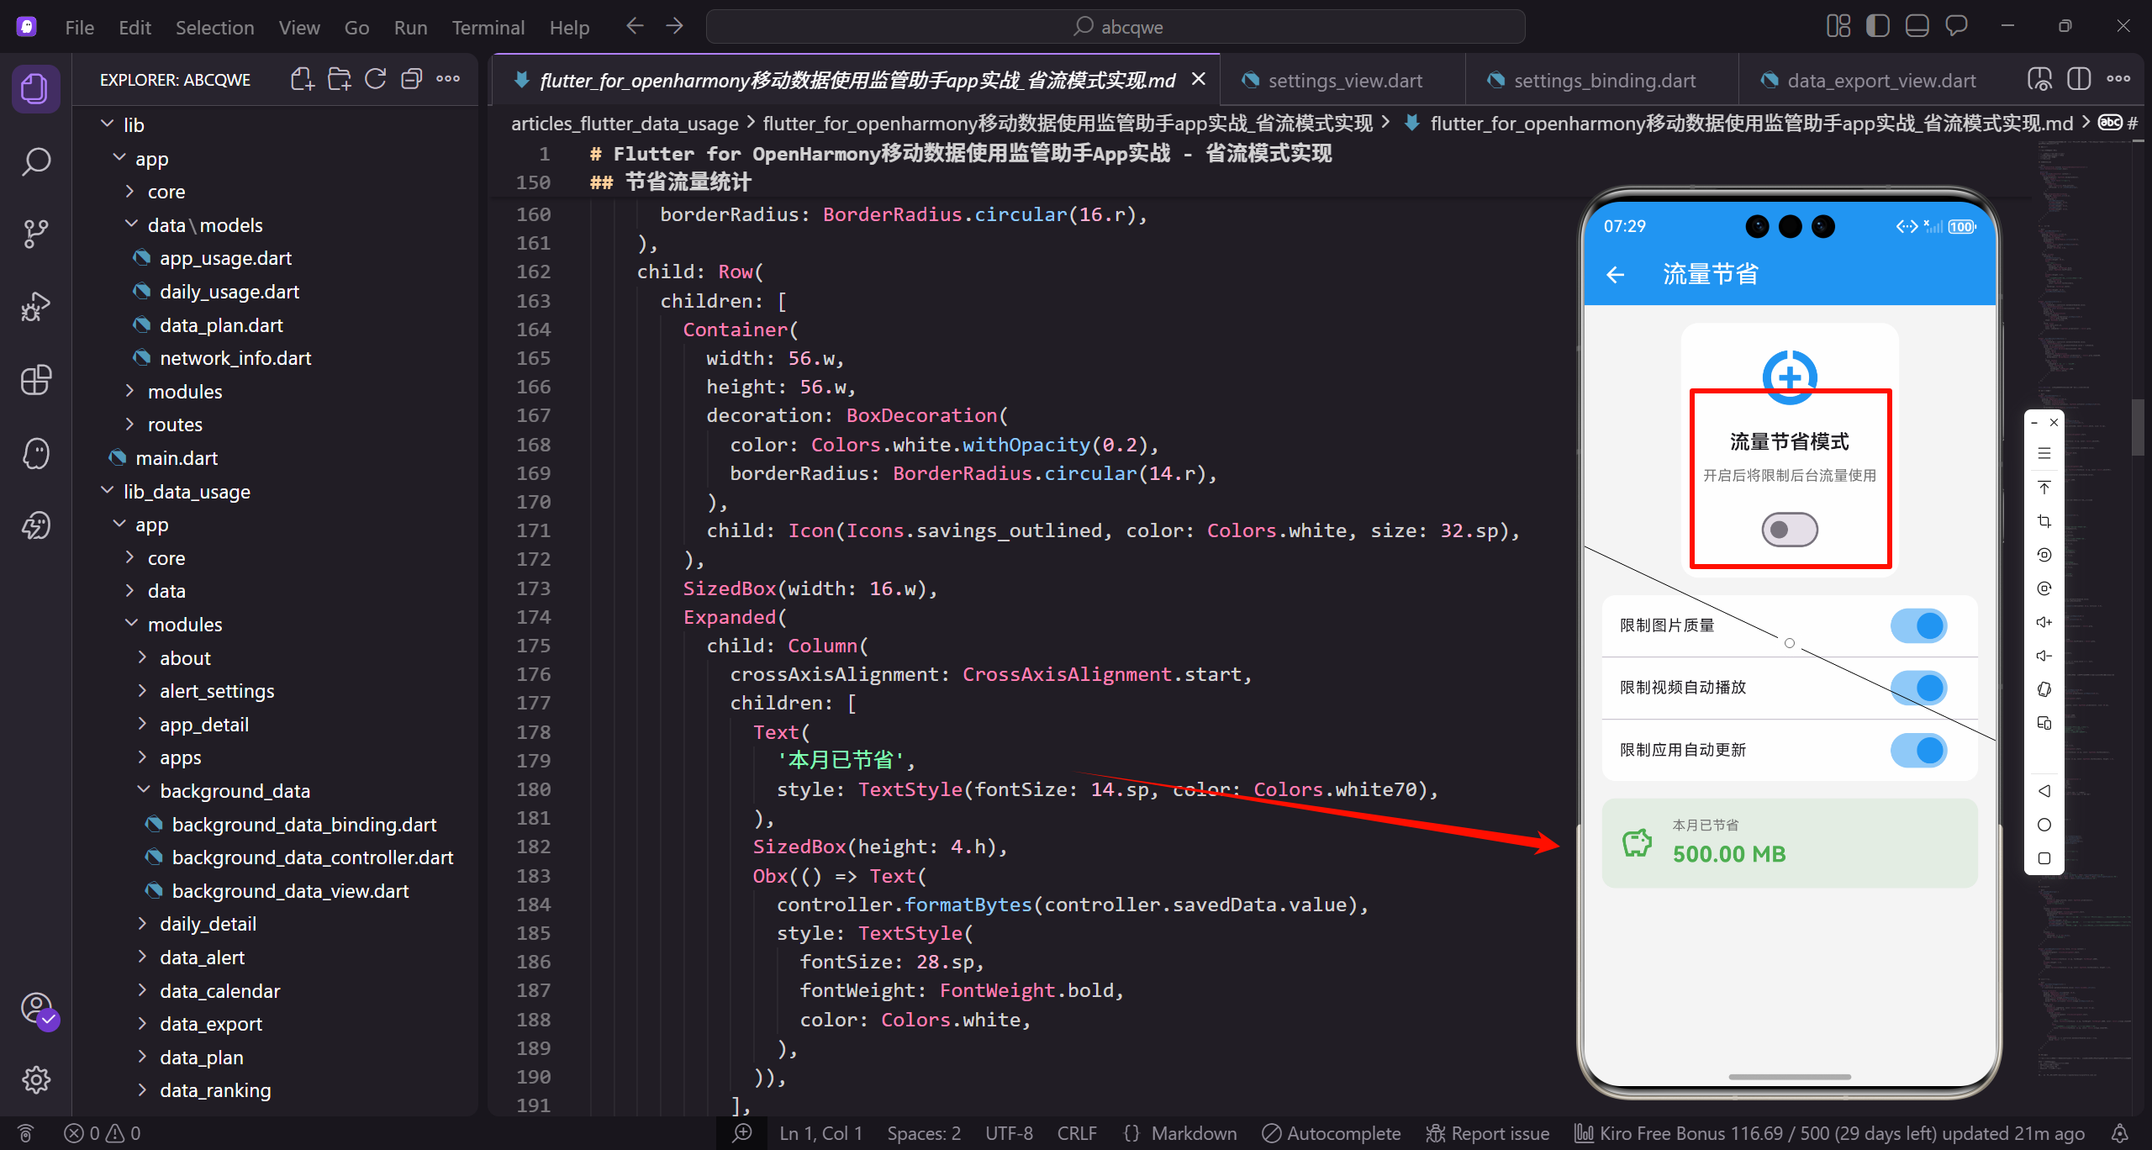Image resolution: width=2152 pixels, height=1150 pixels.
Task: Open Explorer more actions menu
Action: click(x=448, y=79)
